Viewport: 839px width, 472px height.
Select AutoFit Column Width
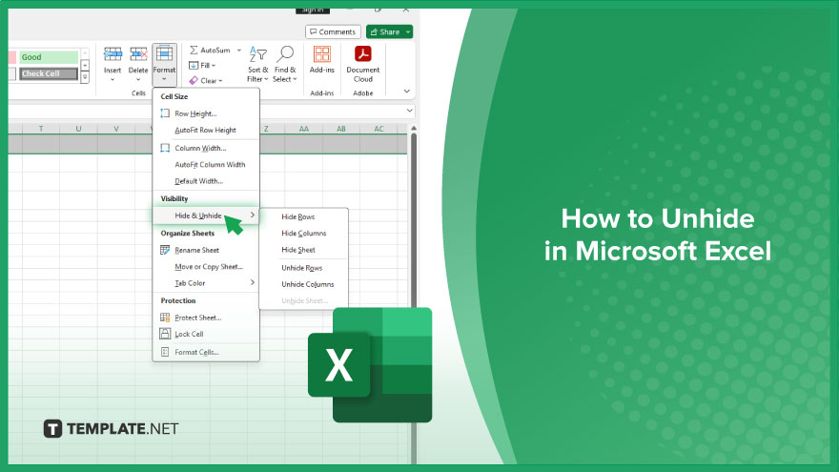coord(210,164)
